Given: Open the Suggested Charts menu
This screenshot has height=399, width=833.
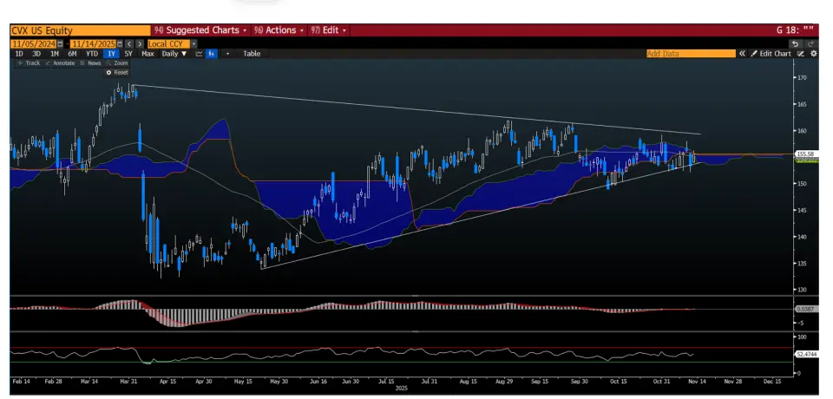Looking at the screenshot, I should pos(200,30).
